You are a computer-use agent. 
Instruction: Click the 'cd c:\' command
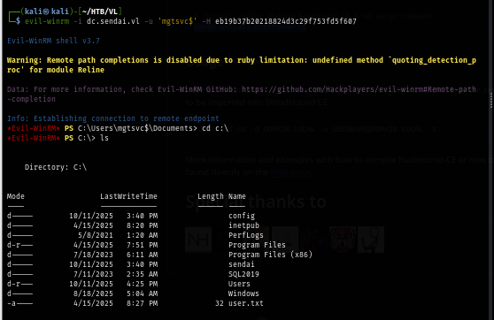click(215, 128)
